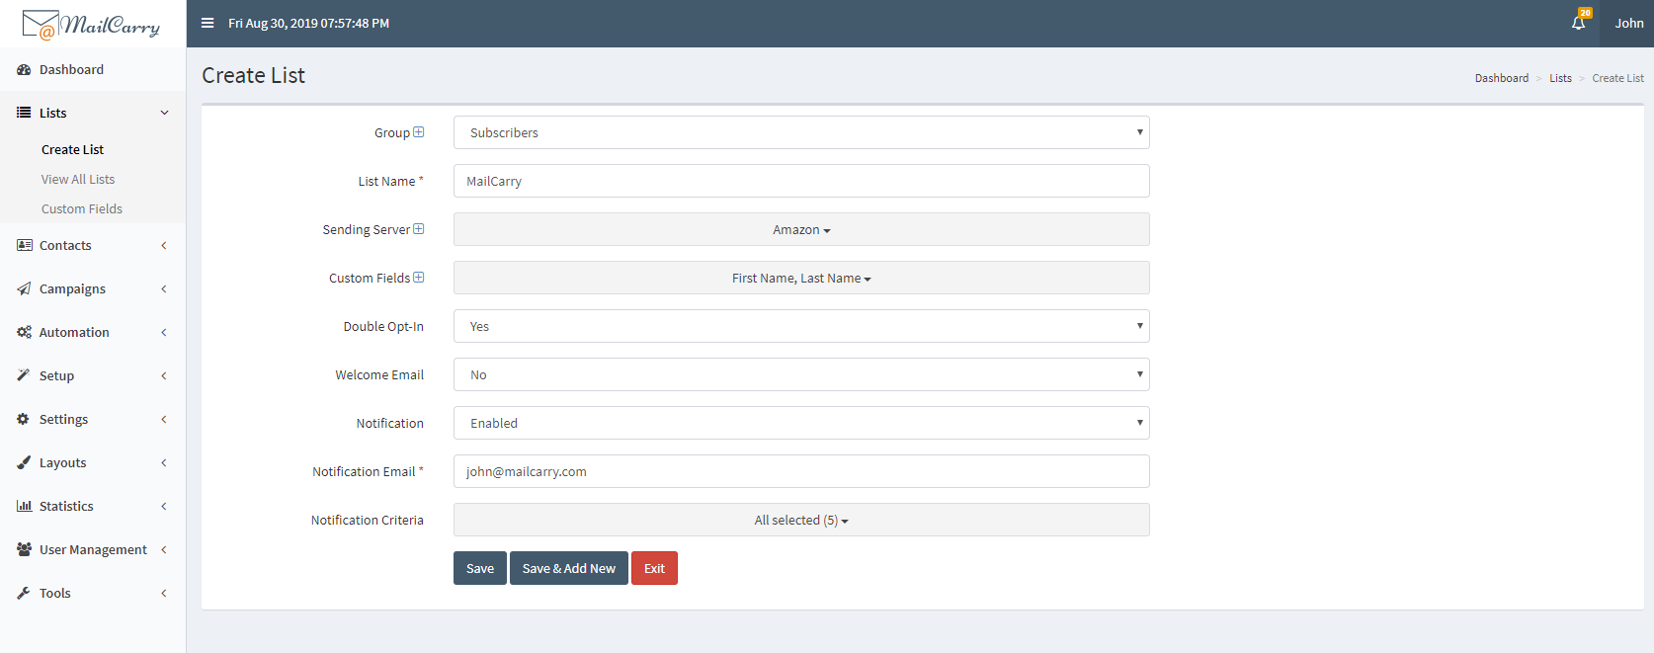Expand the User Management sidebar chevron
Screen dimensions: 1654x653
164,549
